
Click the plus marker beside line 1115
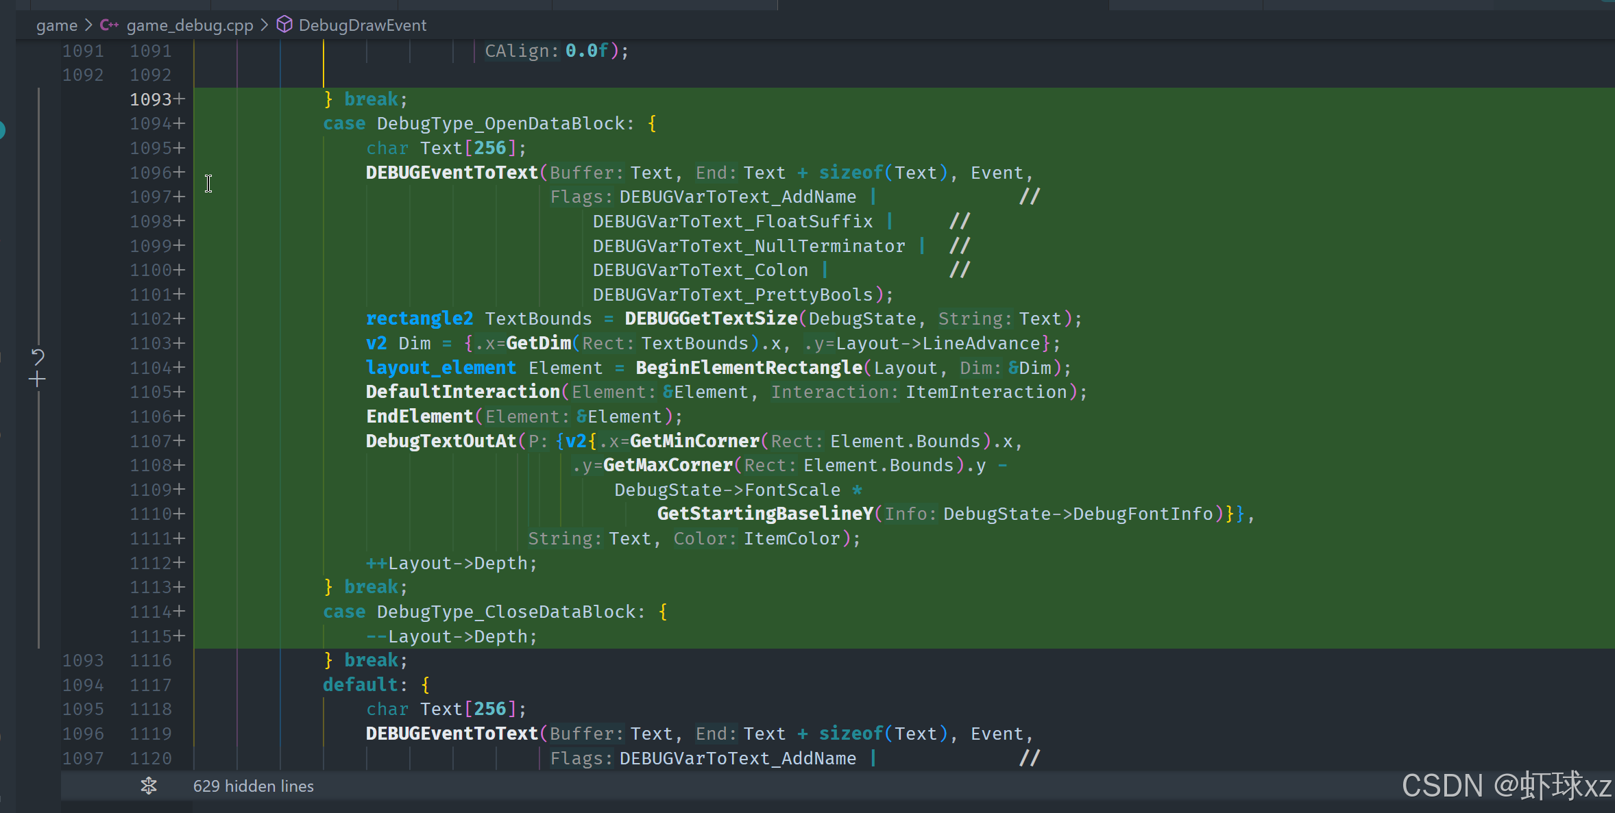point(180,636)
